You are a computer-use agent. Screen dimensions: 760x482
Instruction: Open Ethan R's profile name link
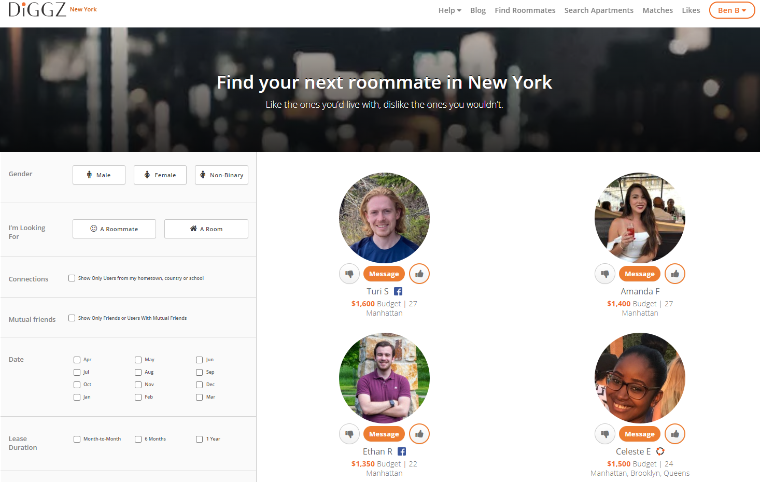tap(377, 451)
